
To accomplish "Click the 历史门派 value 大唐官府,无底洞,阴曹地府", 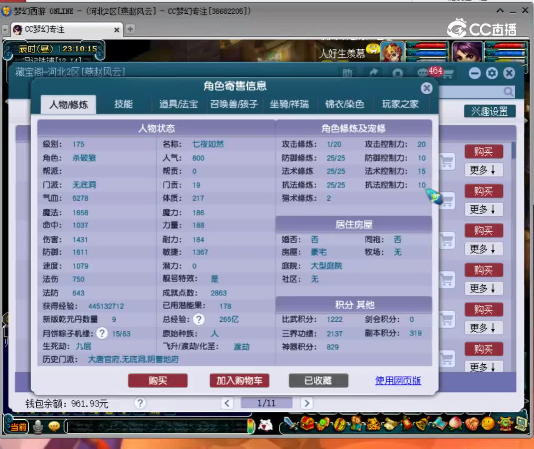I will tap(133, 359).
